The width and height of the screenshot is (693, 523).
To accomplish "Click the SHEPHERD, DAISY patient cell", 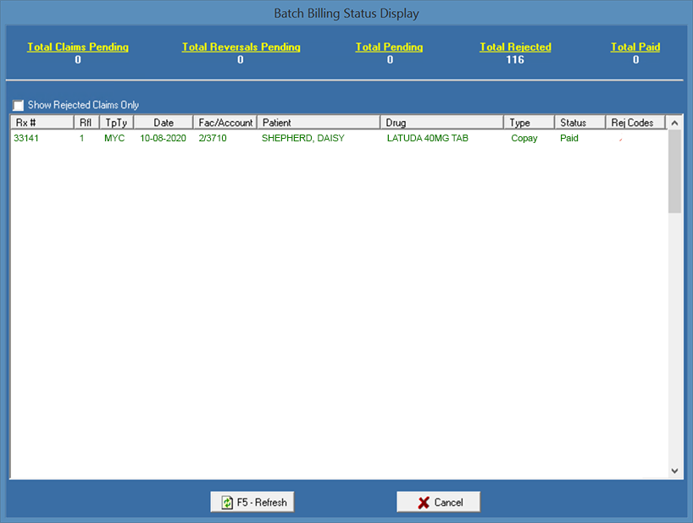I will [302, 138].
